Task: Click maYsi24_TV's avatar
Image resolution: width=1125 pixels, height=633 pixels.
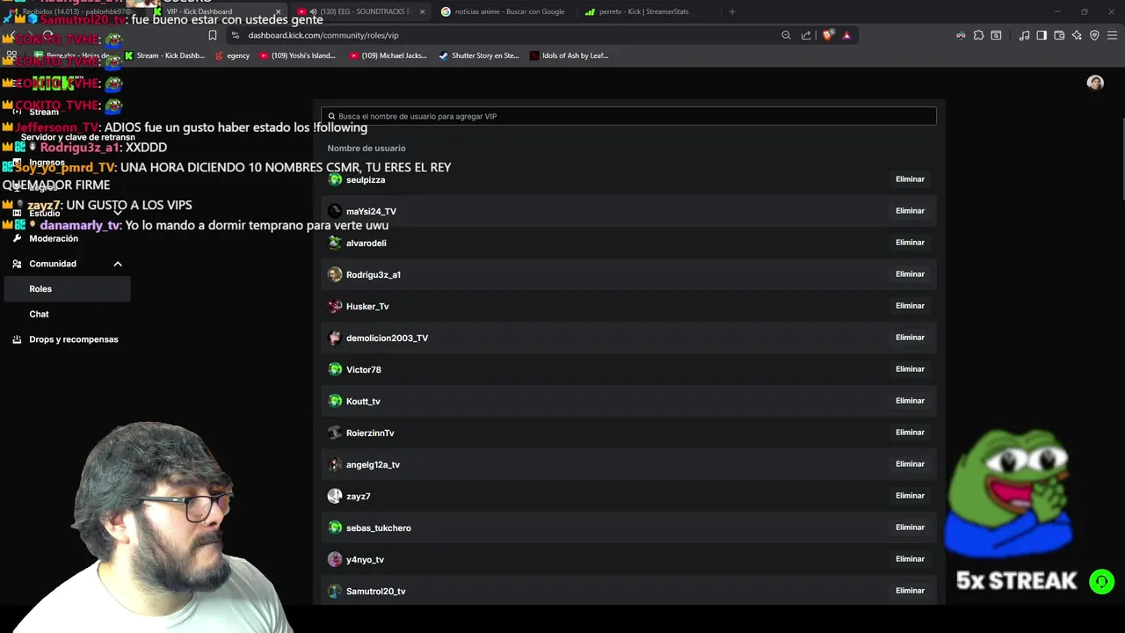Action: point(335,211)
